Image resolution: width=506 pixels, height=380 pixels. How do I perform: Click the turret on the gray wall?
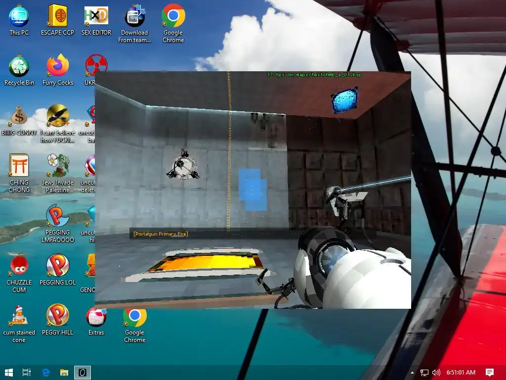pyautogui.click(x=183, y=165)
